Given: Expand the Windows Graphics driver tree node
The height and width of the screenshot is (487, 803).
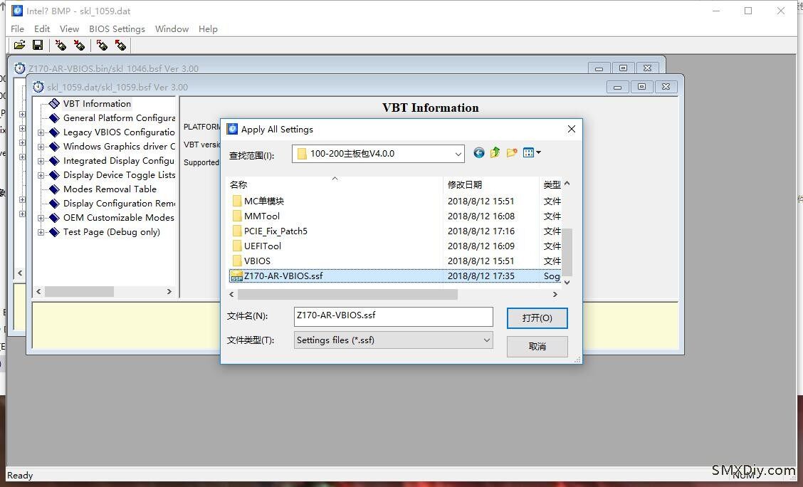Looking at the screenshot, I should coord(41,147).
